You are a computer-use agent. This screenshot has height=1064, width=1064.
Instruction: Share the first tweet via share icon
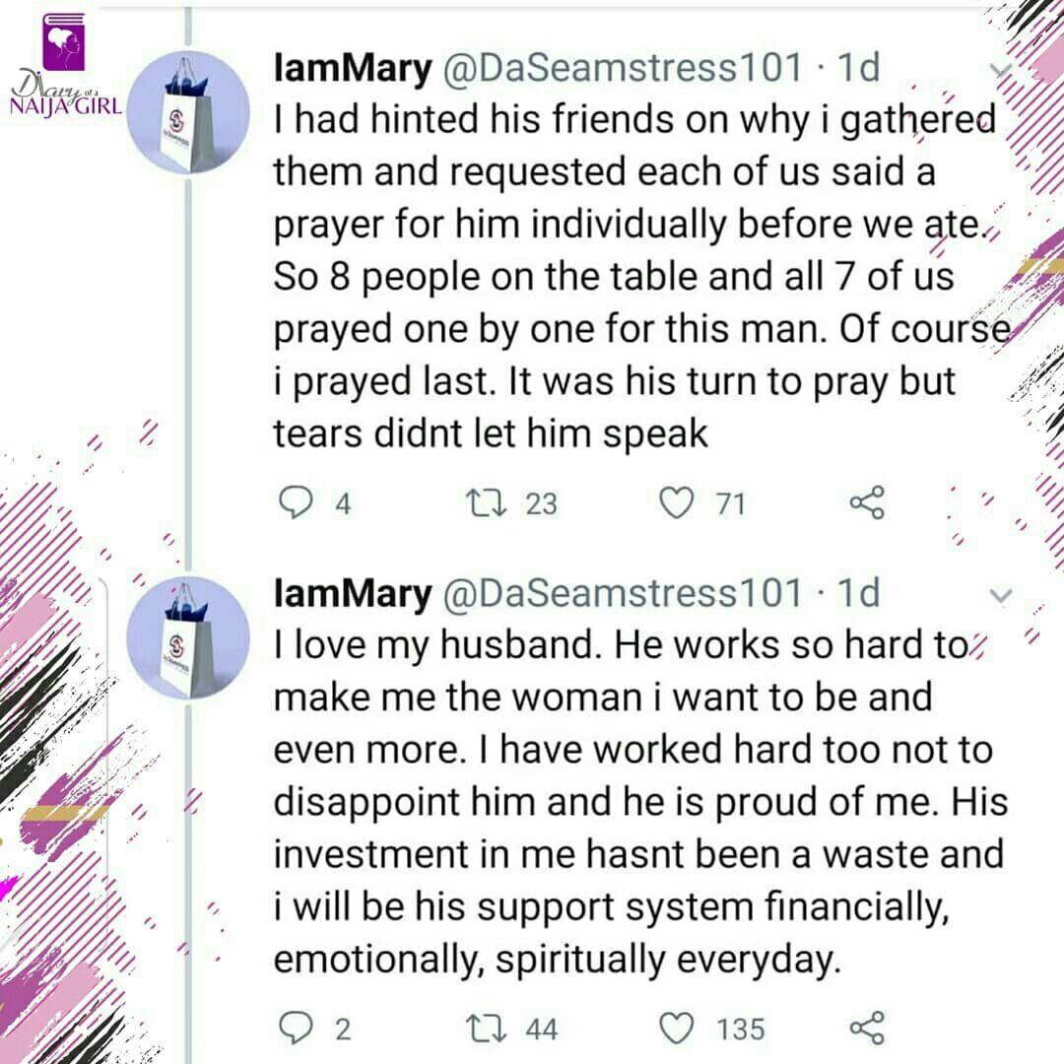pyautogui.click(x=867, y=502)
